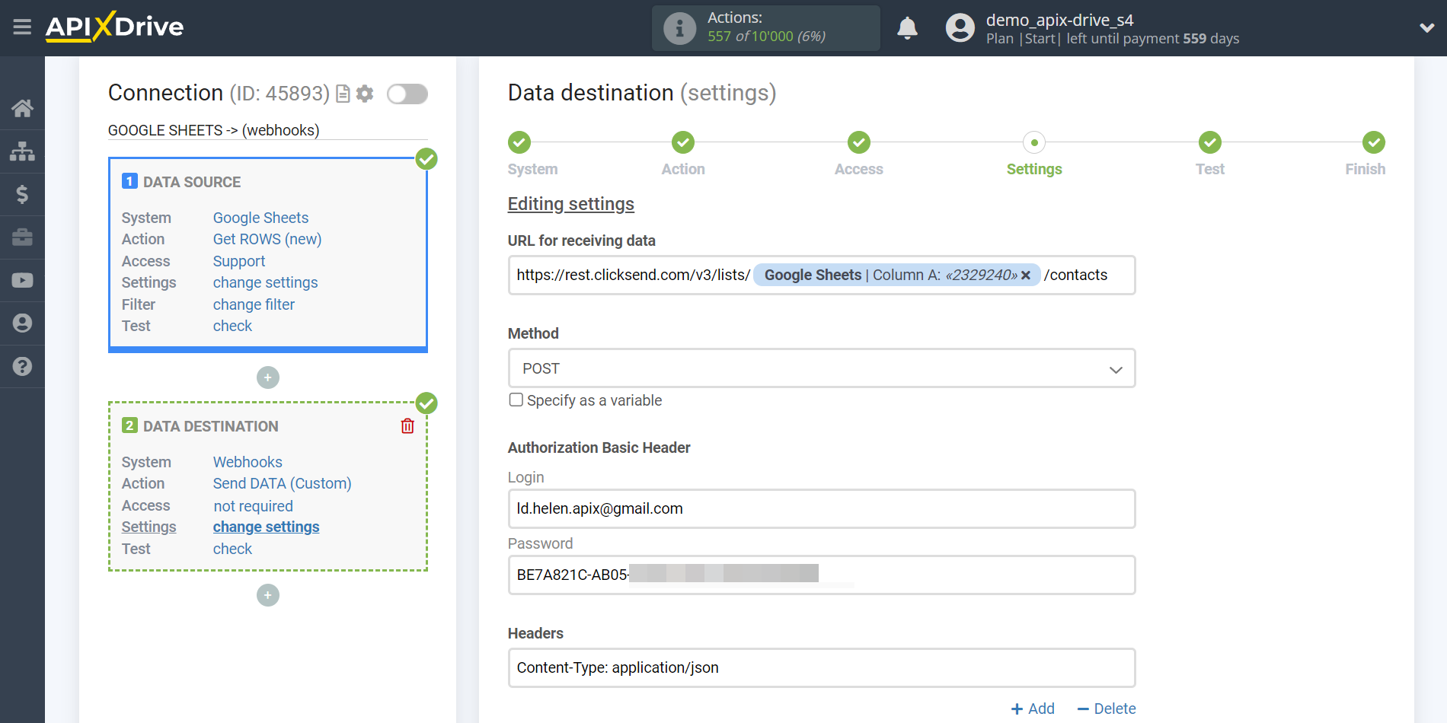Open profile icon in sidebar
Image resolution: width=1447 pixels, height=723 pixels.
[x=22, y=323]
